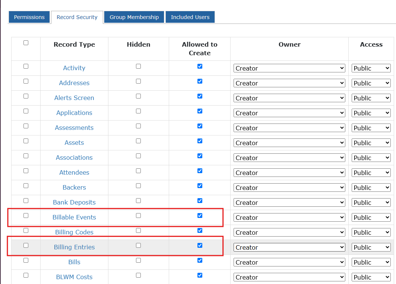Open Owner dropdown for Attendees
The width and height of the screenshot is (396, 284).
coord(289,173)
